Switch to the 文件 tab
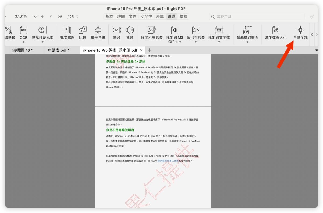The image size is (323, 213). 132,16
